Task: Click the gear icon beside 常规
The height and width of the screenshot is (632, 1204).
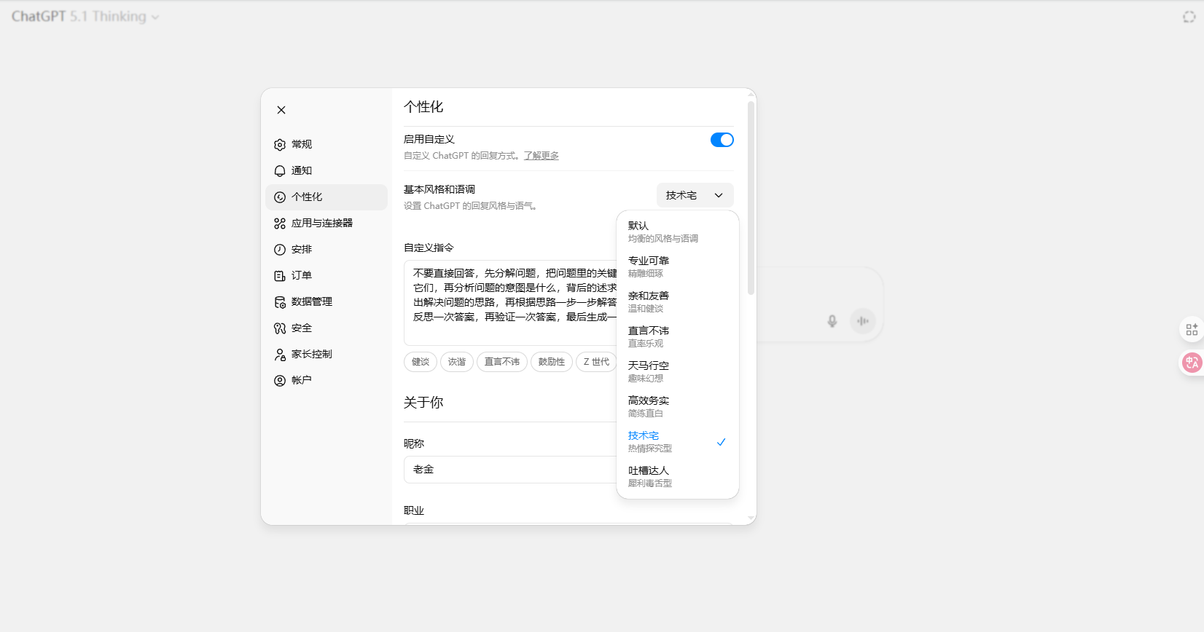Action: click(x=280, y=145)
